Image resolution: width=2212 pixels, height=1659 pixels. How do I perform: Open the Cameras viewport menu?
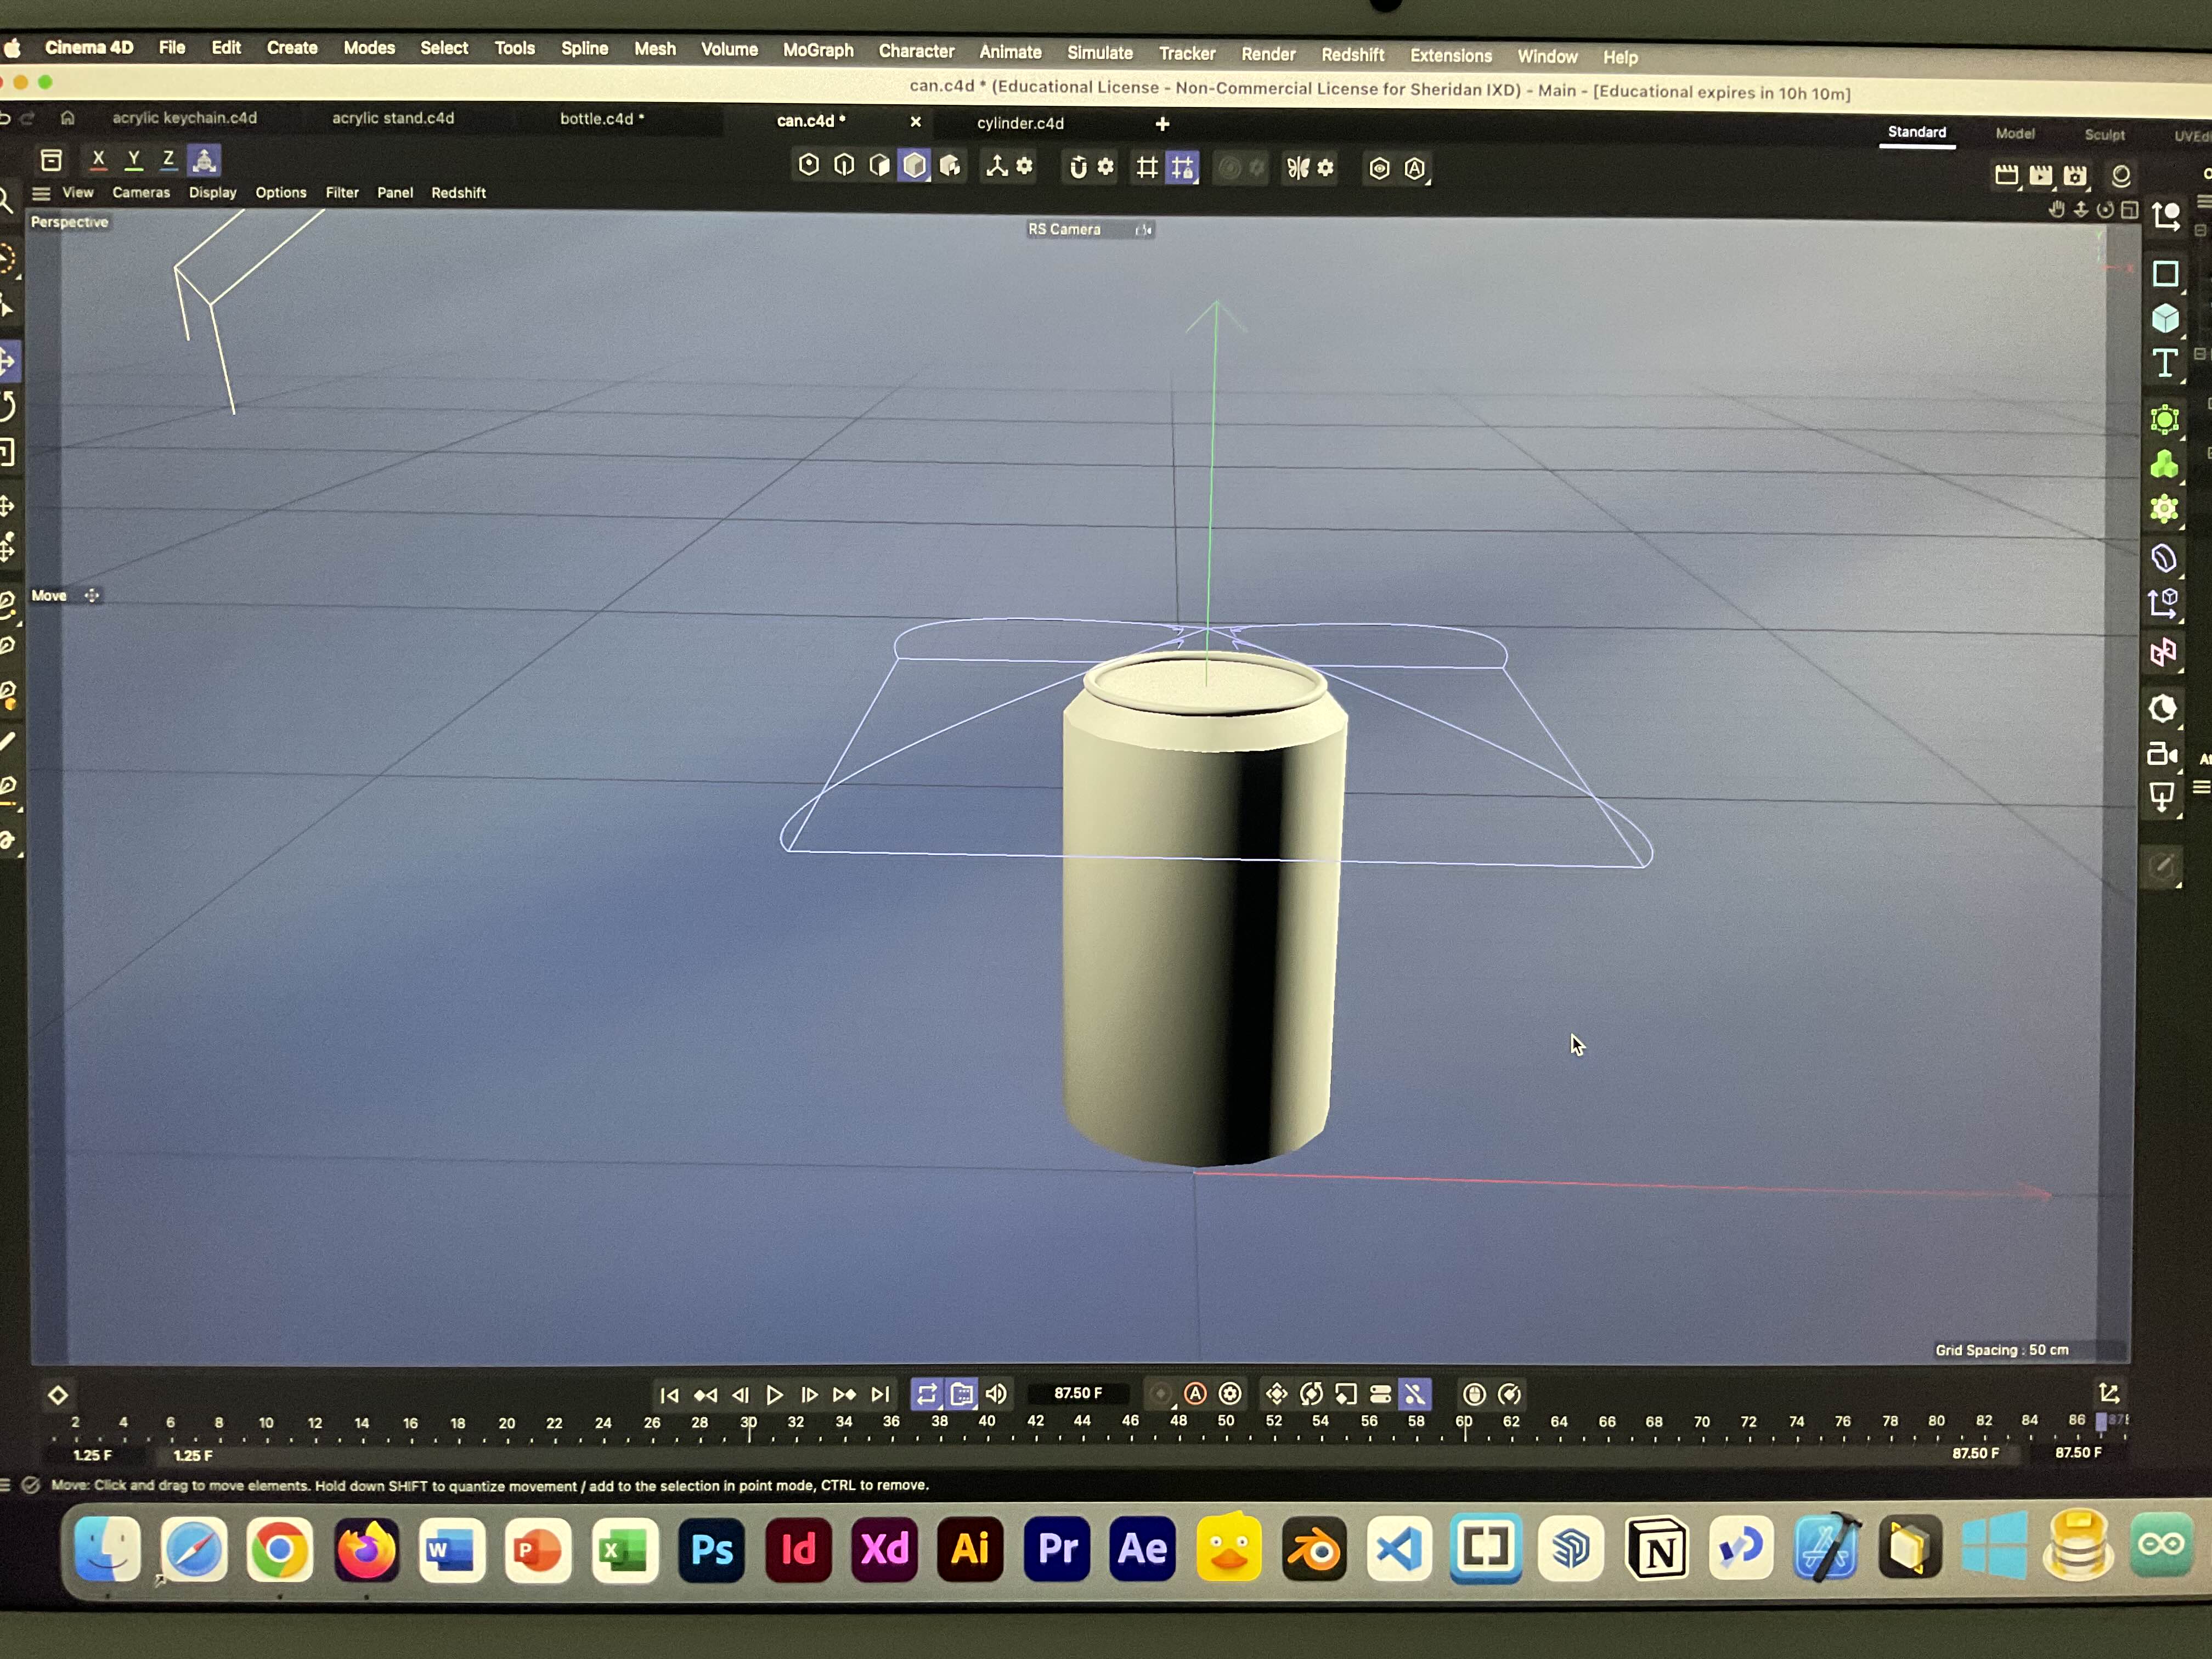click(141, 192)
